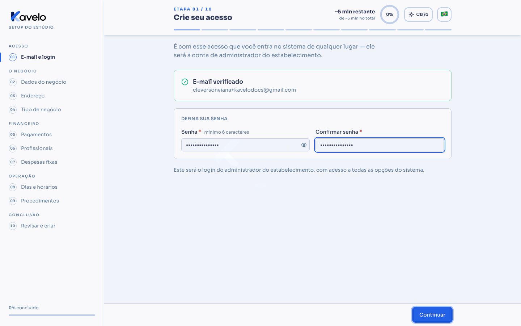Open step 06 Profissionais

pos(52,148)
